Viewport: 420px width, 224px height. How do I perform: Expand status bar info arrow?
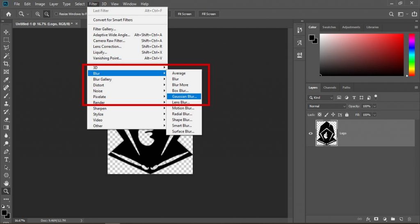(x=82, y=221)
